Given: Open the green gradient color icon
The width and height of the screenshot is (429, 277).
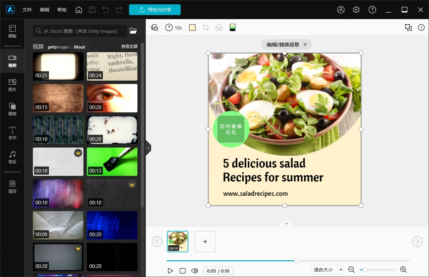Looking at the screenshot, I should coord(233,27).
